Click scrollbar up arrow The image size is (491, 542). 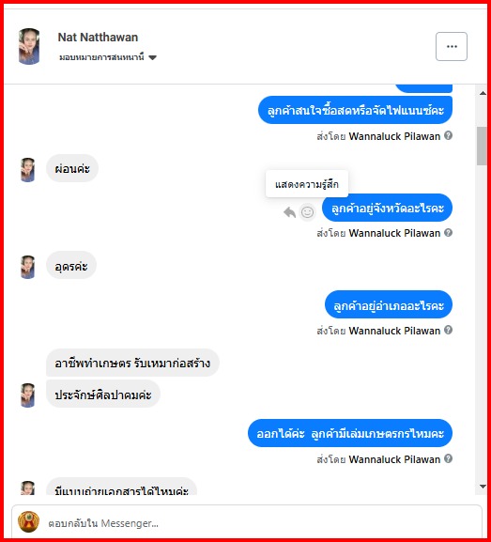point(483,93)
